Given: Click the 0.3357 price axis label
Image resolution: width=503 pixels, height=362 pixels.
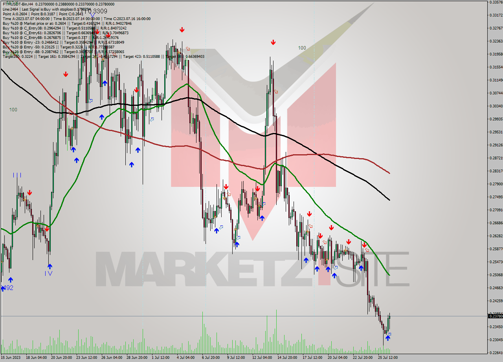Looking at the screenshot, I should coord(496,2).
